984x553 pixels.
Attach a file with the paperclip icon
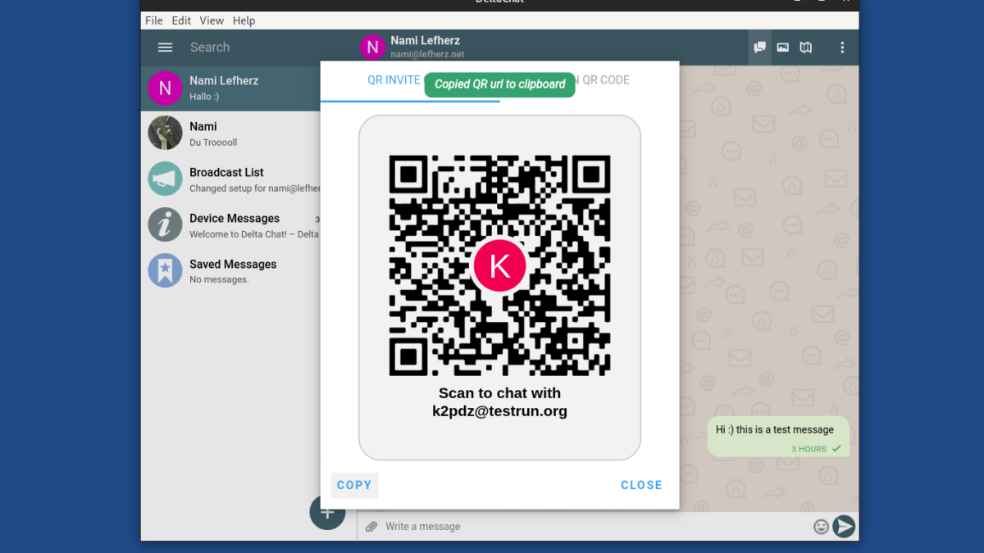point(371,526)
